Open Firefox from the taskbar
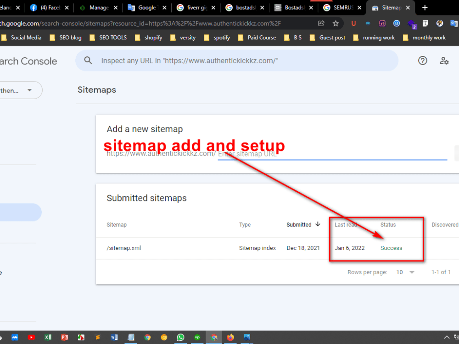 click(x=230, y=337)
